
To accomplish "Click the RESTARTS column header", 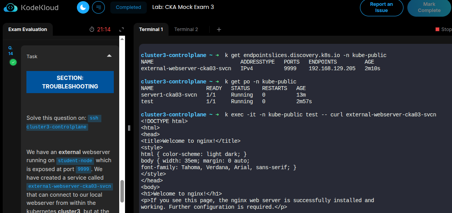I will click(275, 88).
